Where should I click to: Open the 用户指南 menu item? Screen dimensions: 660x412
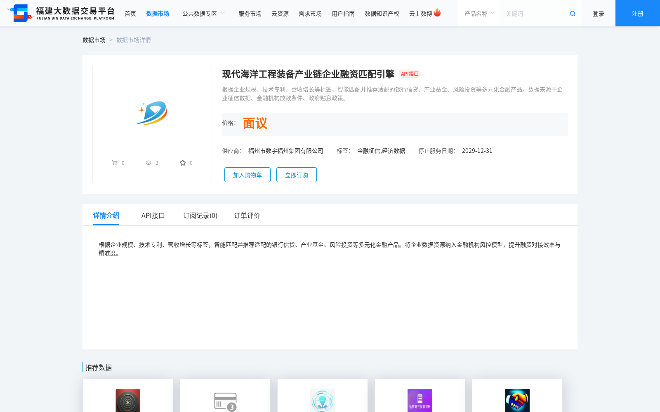tap(343, 13)
